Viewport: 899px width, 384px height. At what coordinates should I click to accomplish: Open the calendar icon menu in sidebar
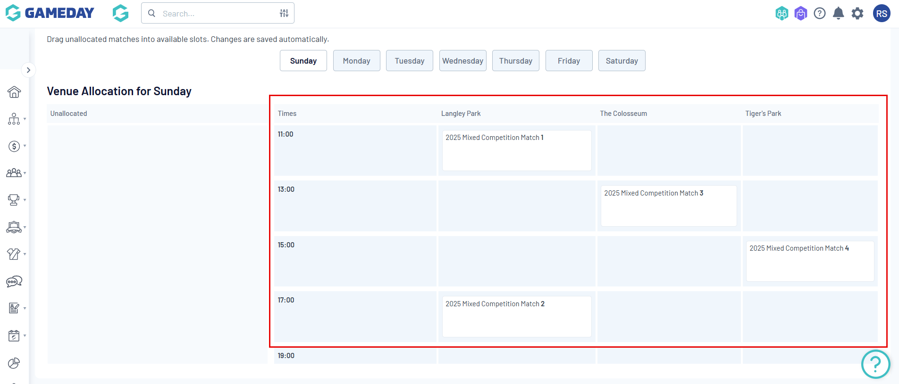(x=14, y=335)
